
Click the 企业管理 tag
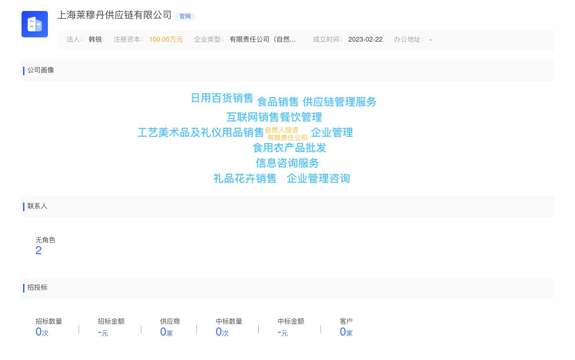click(x=332, y=133)
